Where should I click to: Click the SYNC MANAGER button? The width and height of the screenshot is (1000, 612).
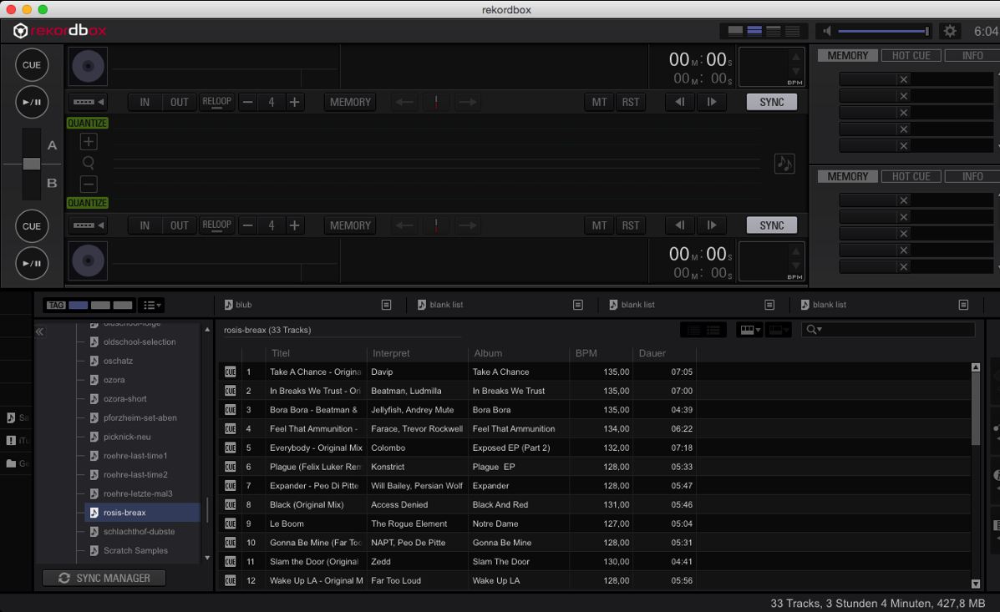104,578
